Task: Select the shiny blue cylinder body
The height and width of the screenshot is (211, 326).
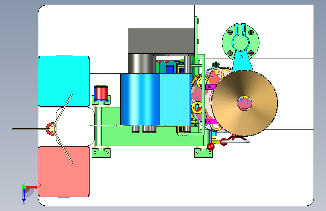Action: [156, 100]
